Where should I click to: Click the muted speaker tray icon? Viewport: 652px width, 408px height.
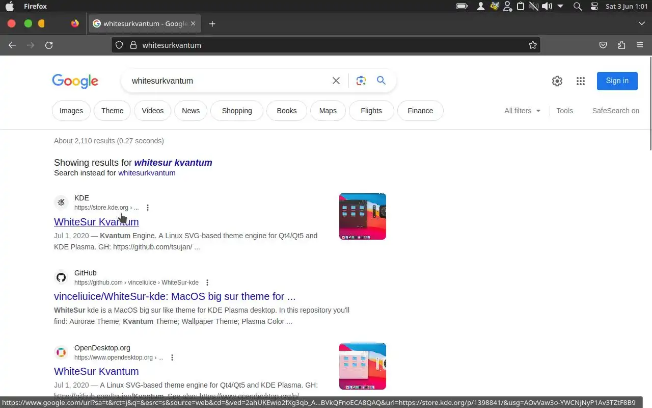click(x=533, y=6)
